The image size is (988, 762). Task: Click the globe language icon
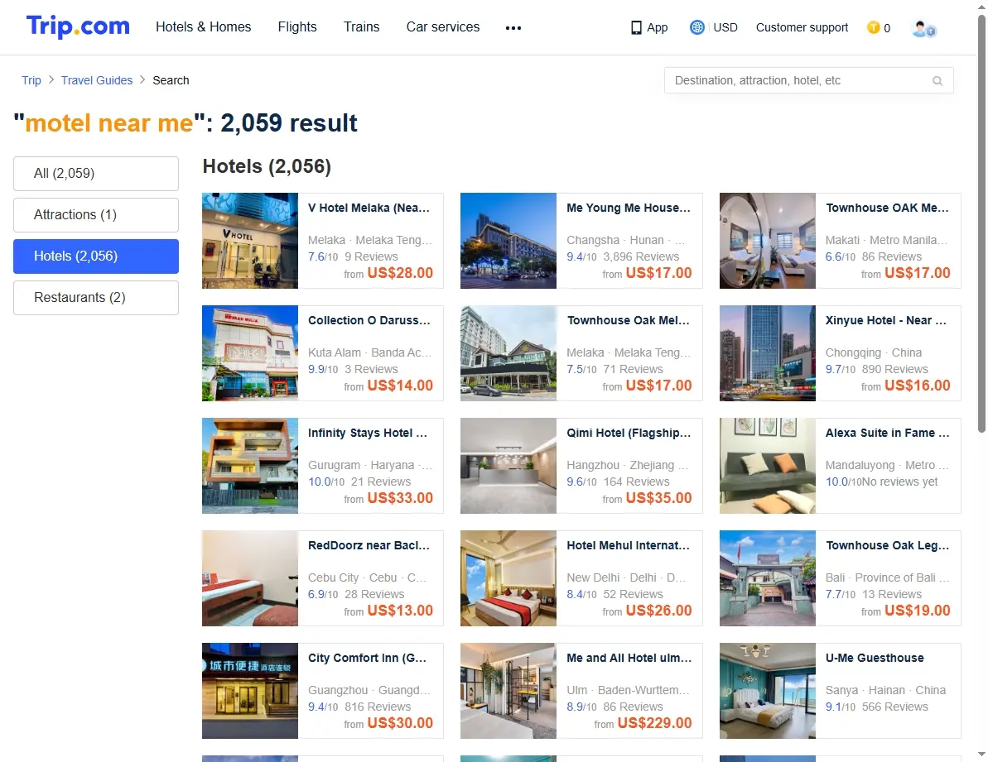tap(696, 27)
